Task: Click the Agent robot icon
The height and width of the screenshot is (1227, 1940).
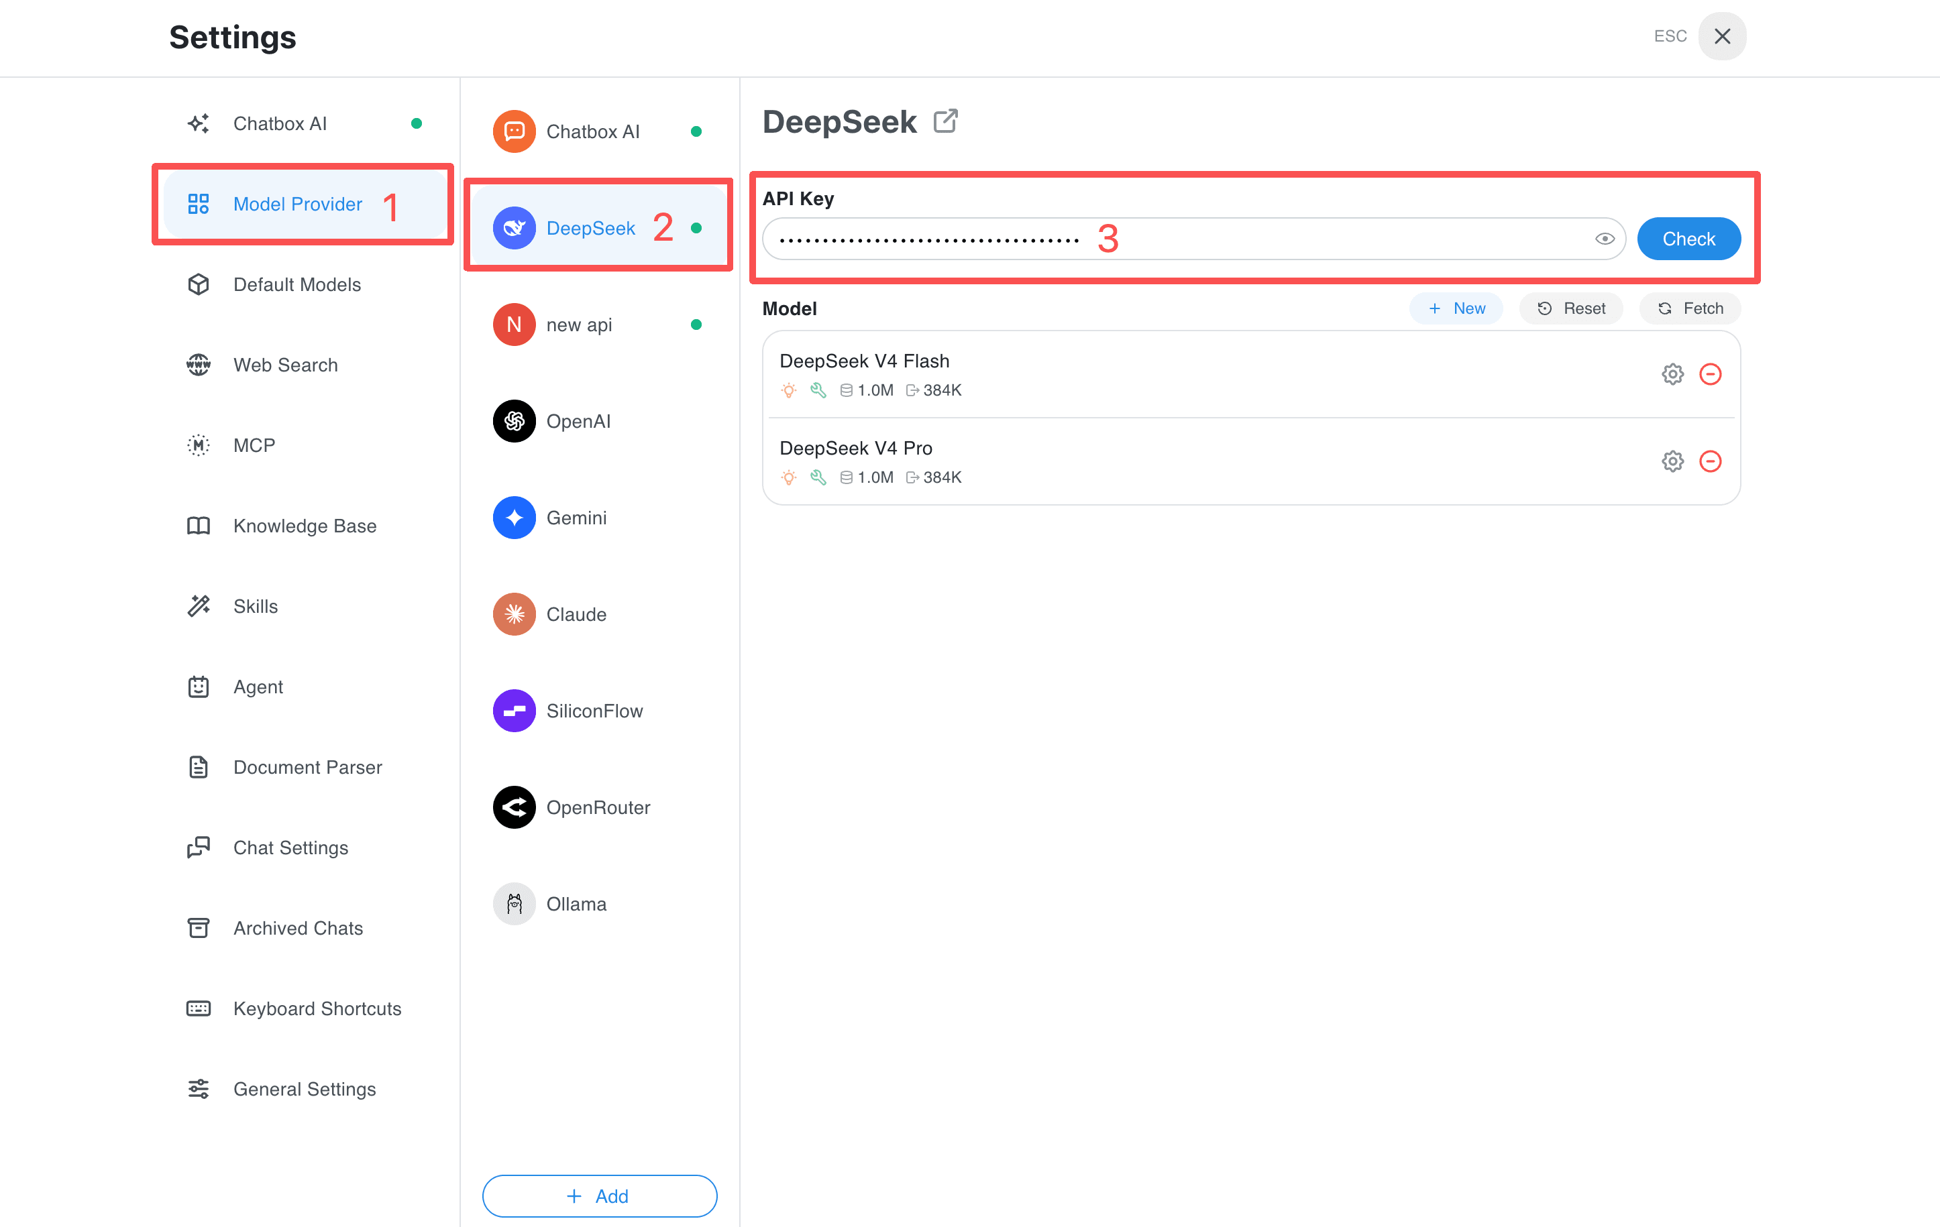Action: pos(198,687)
